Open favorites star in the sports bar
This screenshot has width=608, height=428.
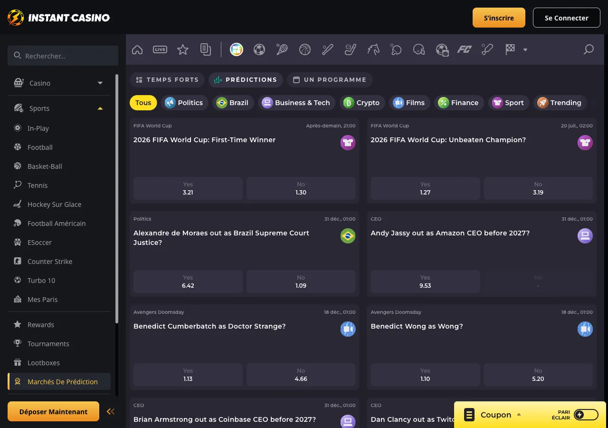[x=183, y=49]
